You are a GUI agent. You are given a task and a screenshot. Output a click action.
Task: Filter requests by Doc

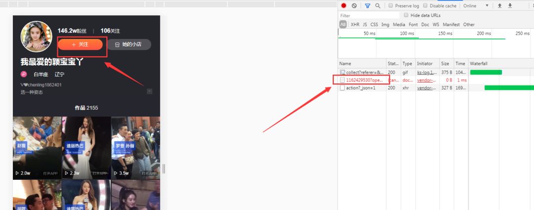(425, 25)
